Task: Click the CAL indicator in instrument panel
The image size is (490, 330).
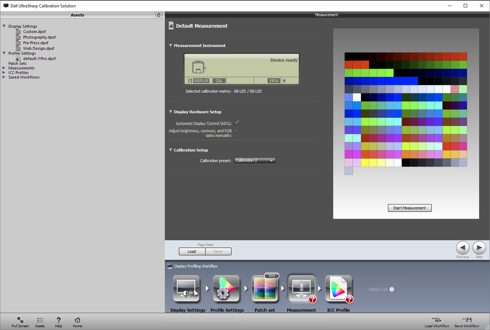Action: [219, 81]
